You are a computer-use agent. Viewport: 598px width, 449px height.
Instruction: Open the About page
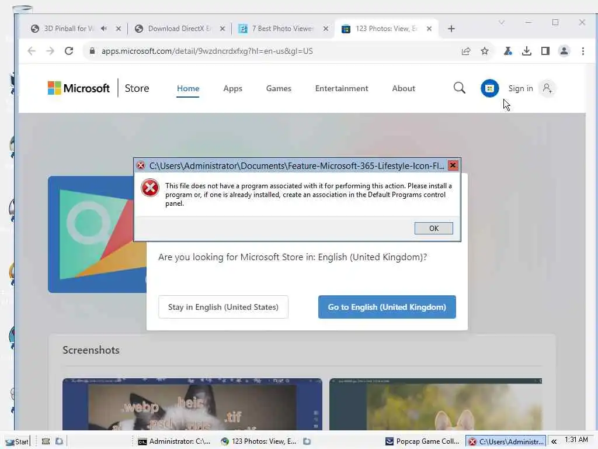pos(404,89)
